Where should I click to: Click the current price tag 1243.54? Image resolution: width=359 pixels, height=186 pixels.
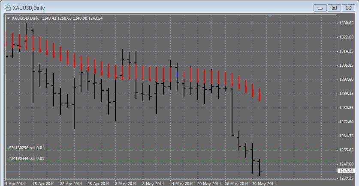tap(347, 171)
